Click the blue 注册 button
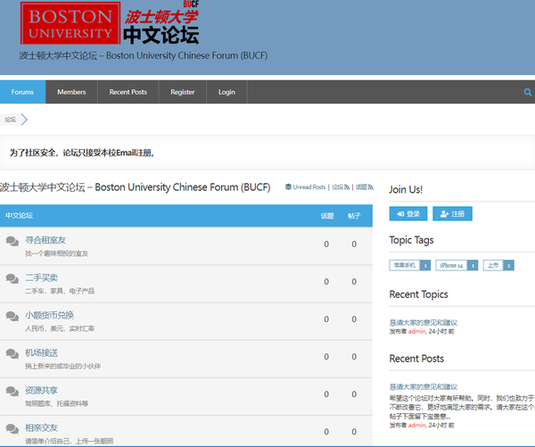Viewport: 535px width, 447px height. [452, 214]
